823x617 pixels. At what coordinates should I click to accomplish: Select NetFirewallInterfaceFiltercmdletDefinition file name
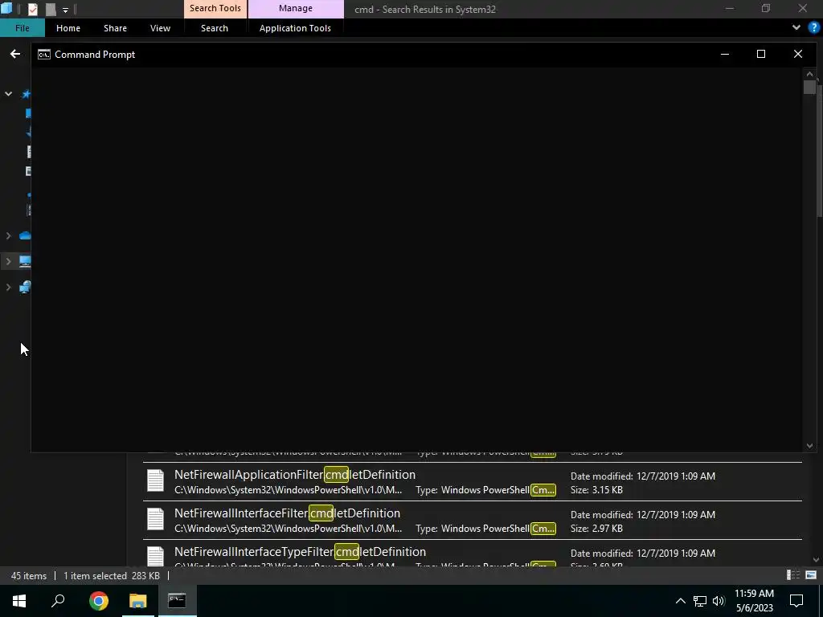pos(287,513)
